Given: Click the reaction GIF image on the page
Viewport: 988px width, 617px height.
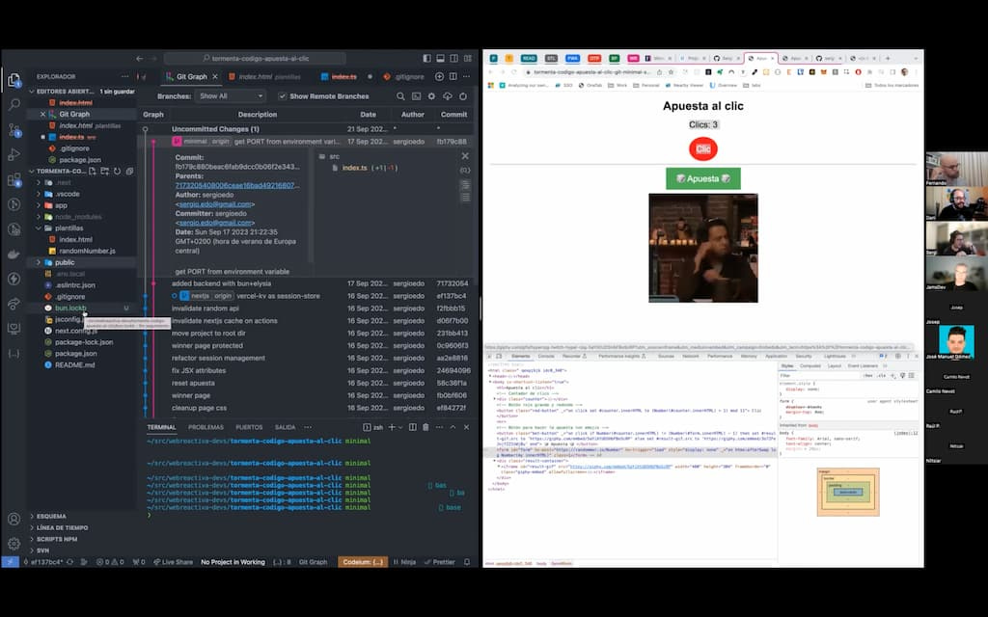Looking at the screenshot, I should coord(703,248).
